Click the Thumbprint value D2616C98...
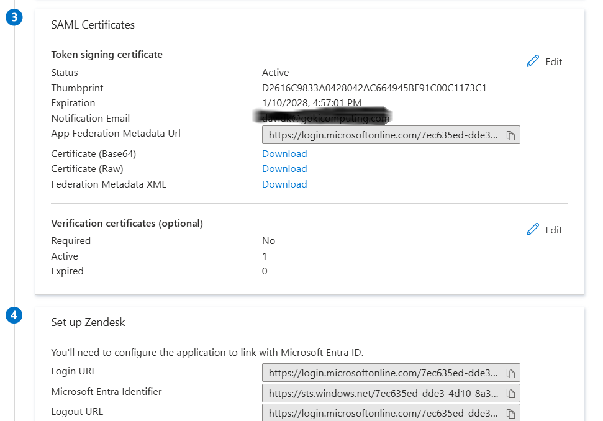Image resolution: width=603 pixels, height=421 pixels. (x=374, y=88)
